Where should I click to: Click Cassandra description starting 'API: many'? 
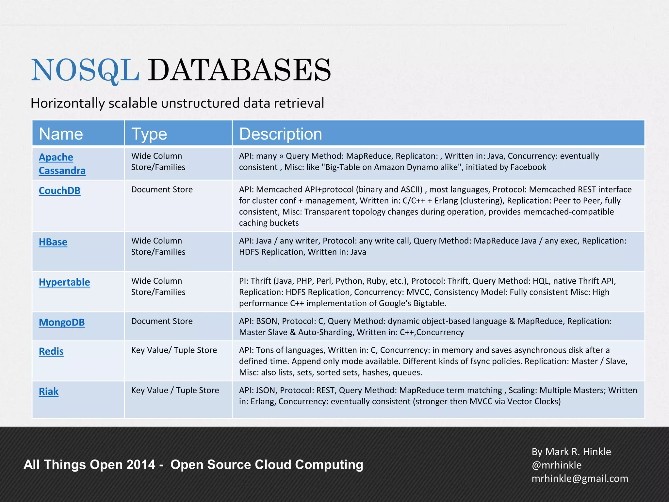438,164
